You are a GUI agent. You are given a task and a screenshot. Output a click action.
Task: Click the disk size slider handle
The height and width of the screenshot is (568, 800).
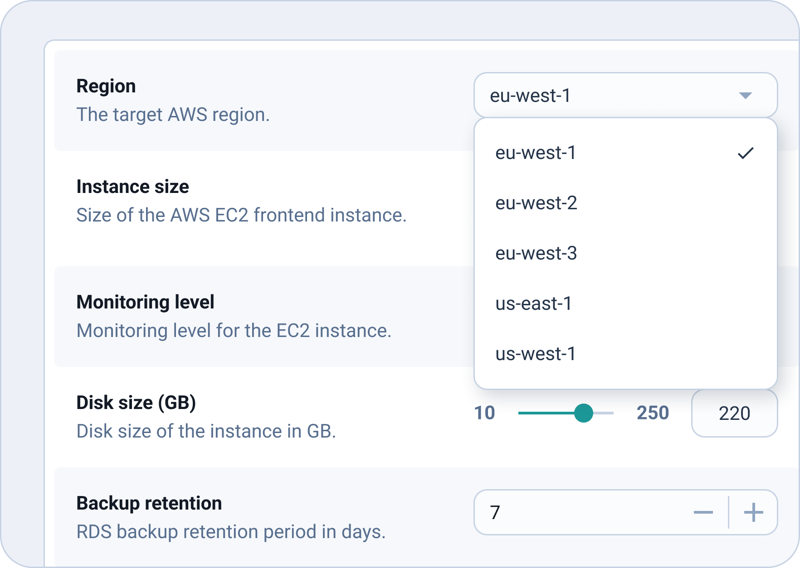(x=583, y=413)
